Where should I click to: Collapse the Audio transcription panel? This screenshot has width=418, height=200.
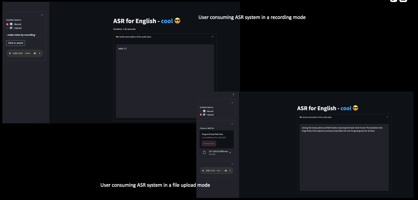(212, 37)
